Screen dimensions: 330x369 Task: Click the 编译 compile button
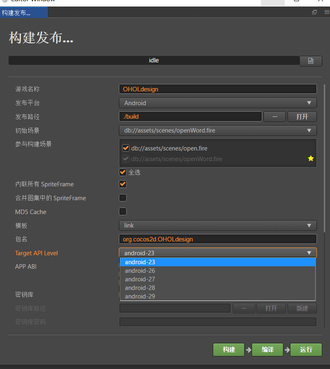click(268, 349)
